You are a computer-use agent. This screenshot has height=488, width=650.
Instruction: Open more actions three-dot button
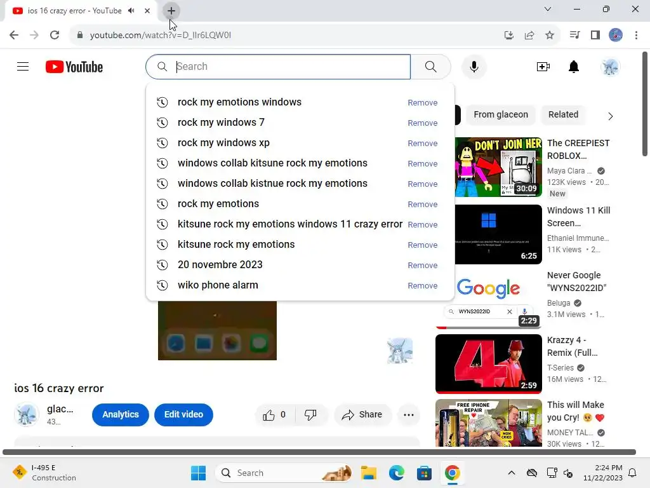click(x=409, y=414)
